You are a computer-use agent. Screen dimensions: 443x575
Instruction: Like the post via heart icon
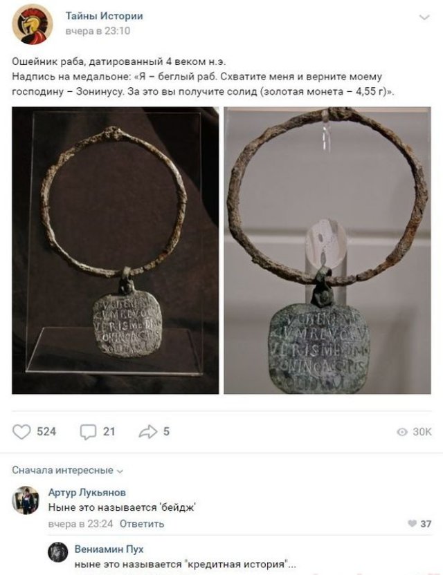(x=21, y=432)
